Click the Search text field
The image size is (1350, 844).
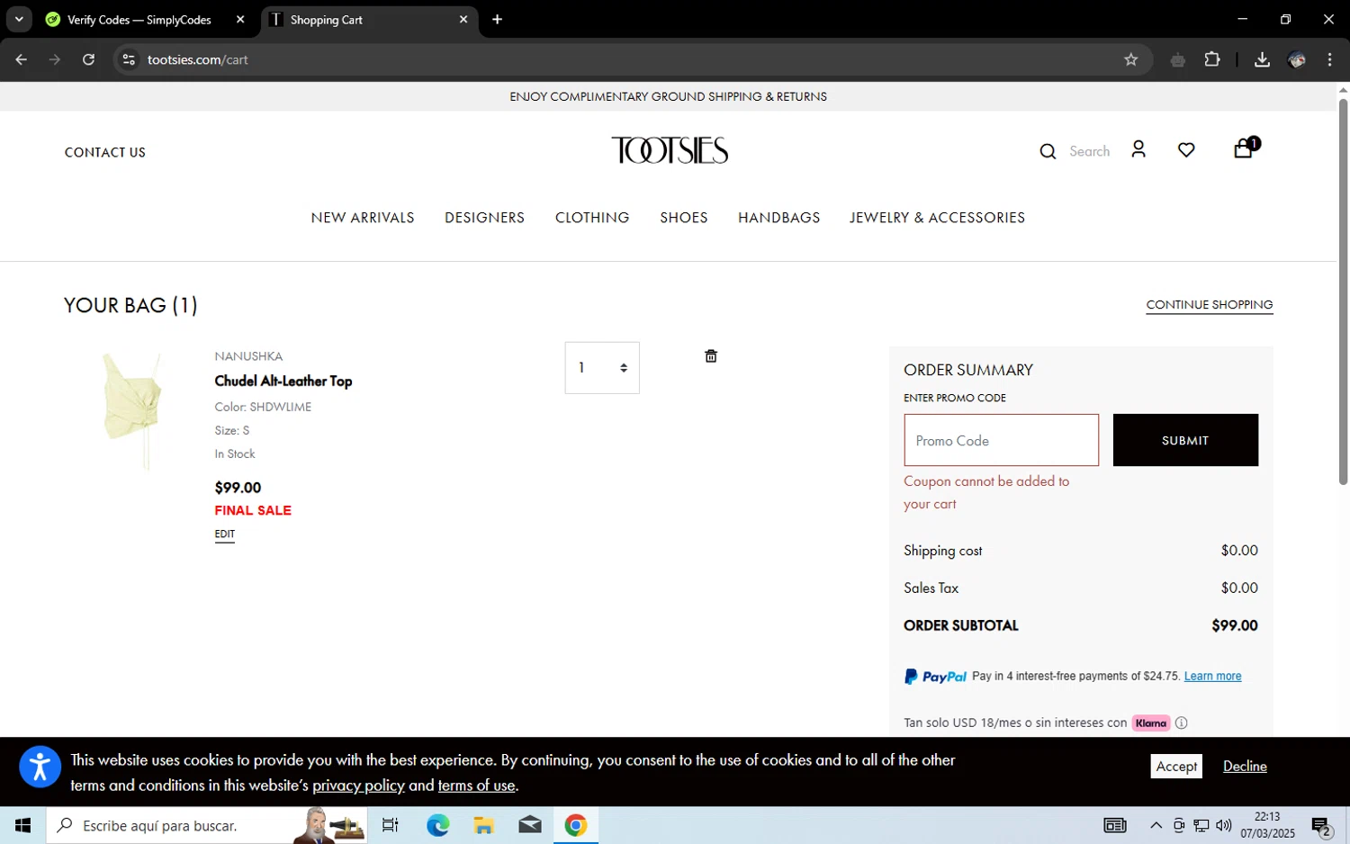(x=1089, y=151)
